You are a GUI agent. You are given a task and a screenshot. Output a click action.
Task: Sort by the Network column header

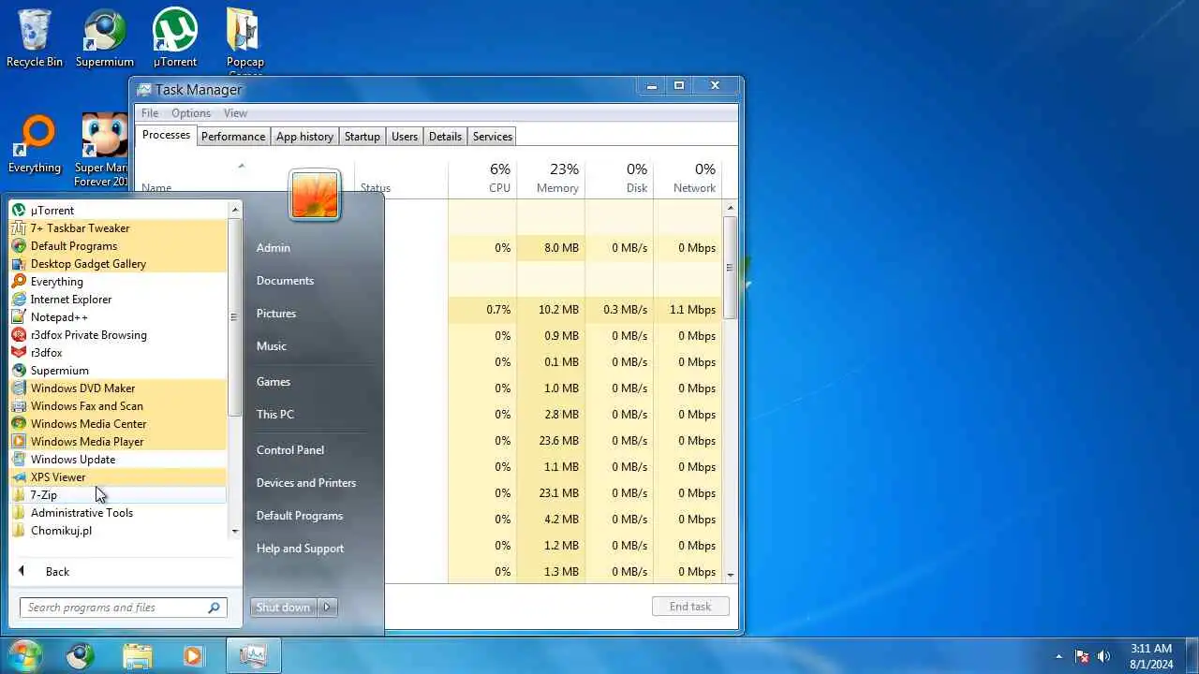click(687, 177)
